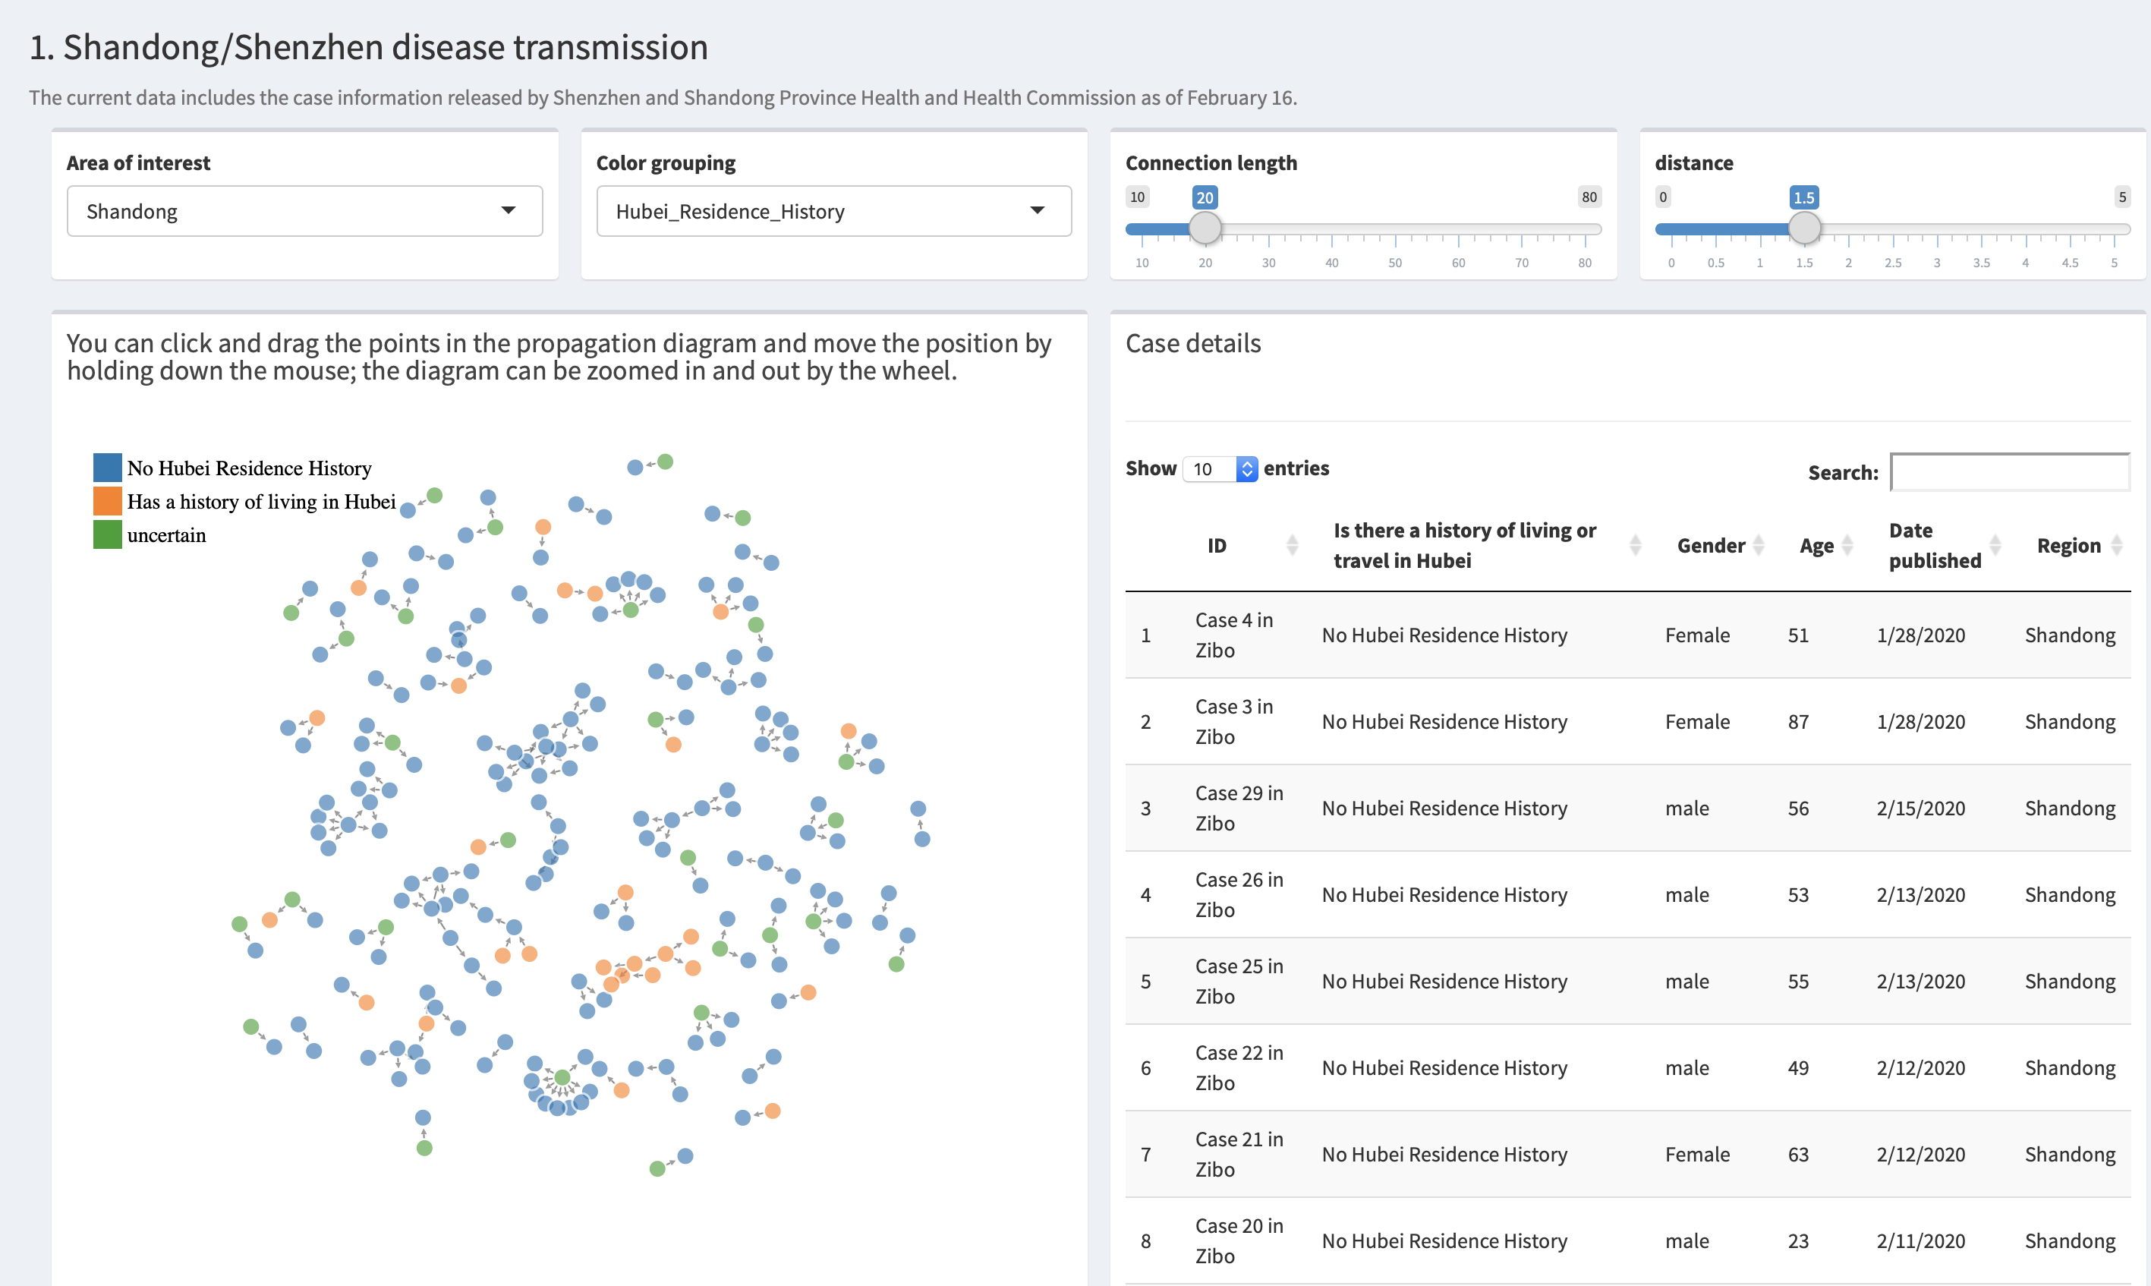The image size is (2151, 1286).
Task: Open the Show entries count selector
Action: [1220, 469]
